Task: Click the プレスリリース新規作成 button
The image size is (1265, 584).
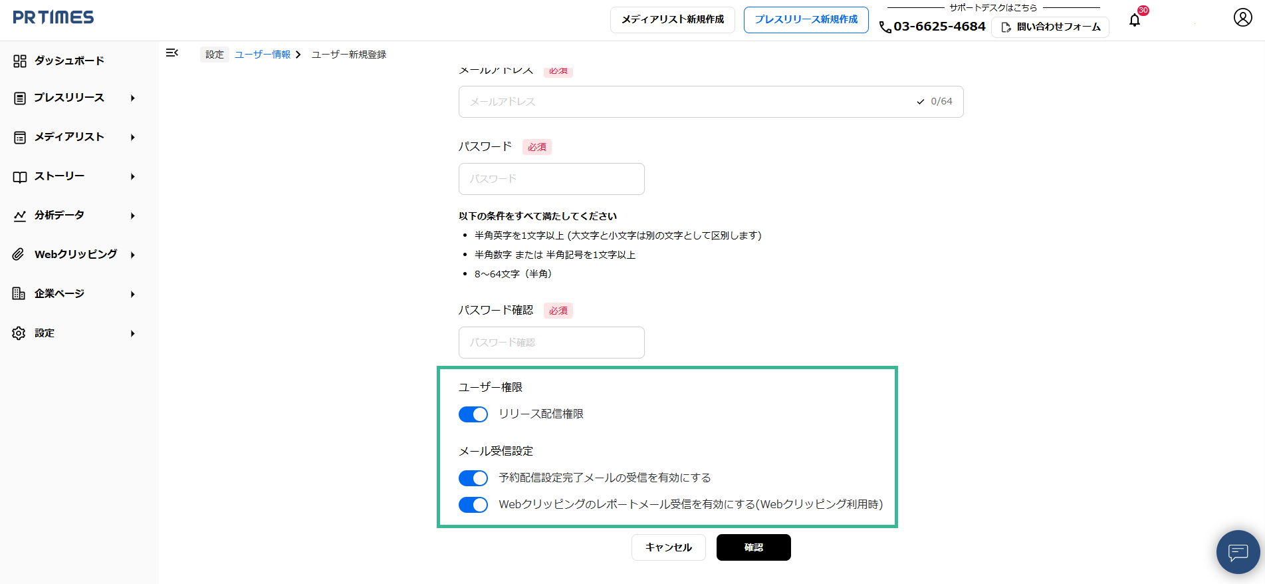Action: (x=806, y=20)
